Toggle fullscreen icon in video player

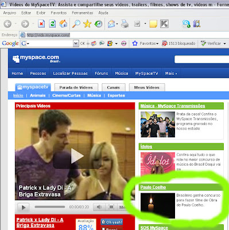click(x=111, y=207)
